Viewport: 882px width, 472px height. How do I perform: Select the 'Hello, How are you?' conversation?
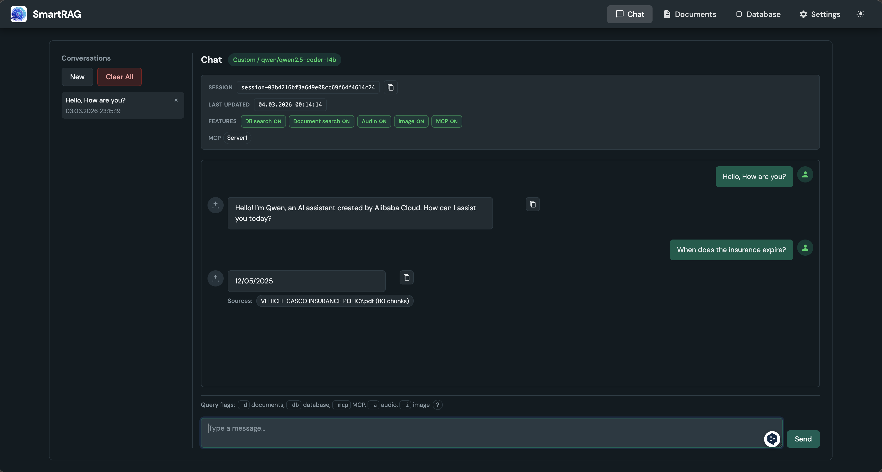(x=123, y=106)
